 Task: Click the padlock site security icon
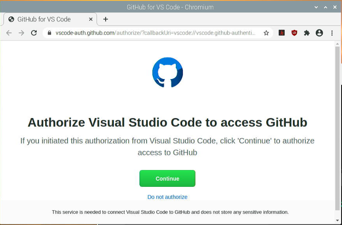[50, 33]
